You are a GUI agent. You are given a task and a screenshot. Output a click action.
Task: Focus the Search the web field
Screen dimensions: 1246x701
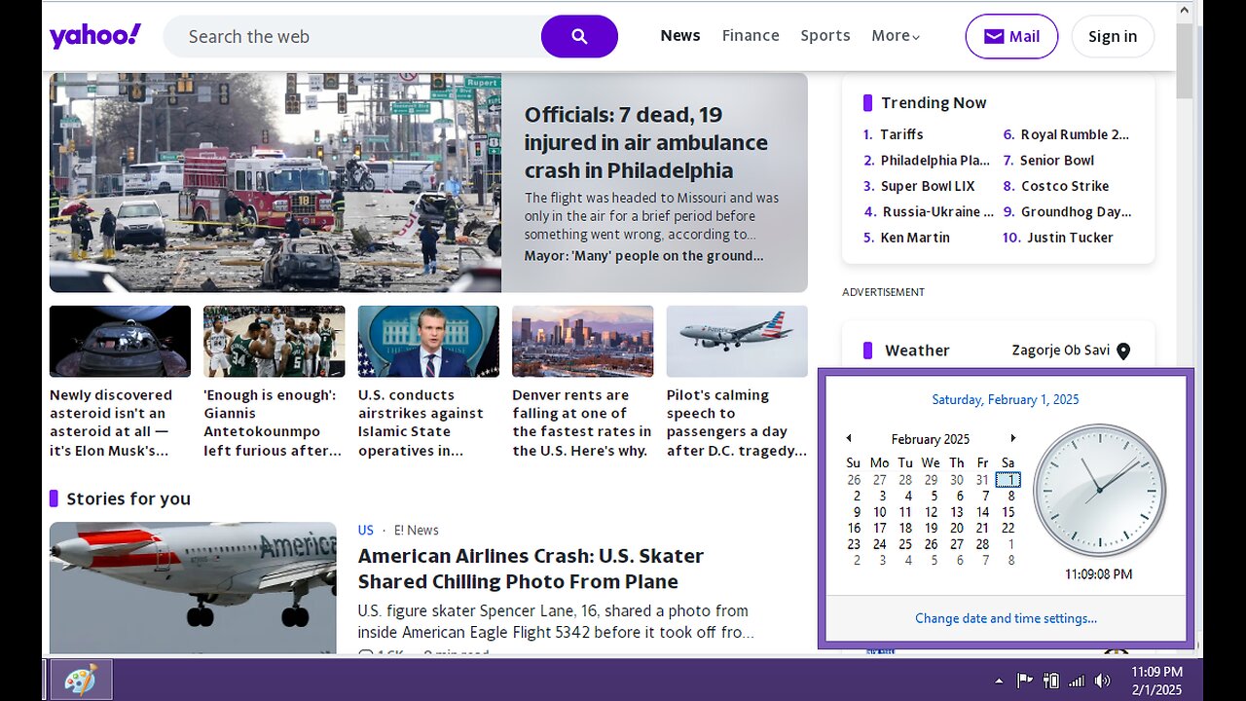[352, 36]
